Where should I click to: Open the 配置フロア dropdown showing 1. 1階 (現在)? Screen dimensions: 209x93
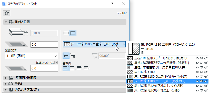click(x=31, y=56)
